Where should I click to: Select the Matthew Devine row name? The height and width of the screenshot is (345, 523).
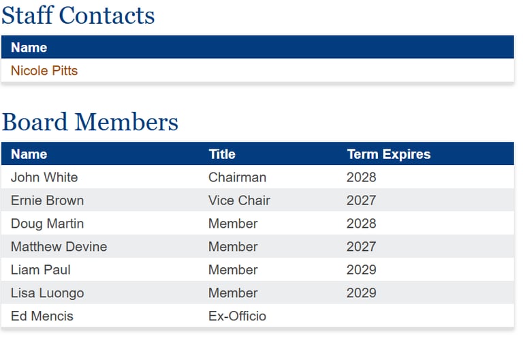point(59,247)
